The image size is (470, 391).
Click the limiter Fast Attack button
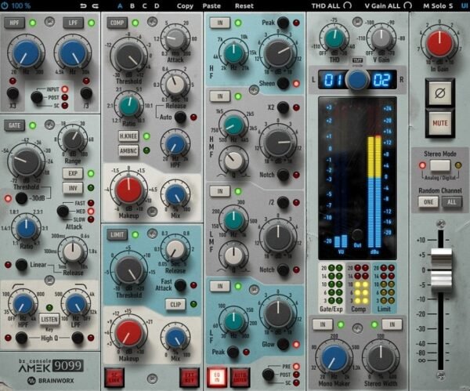pos(180,285)
